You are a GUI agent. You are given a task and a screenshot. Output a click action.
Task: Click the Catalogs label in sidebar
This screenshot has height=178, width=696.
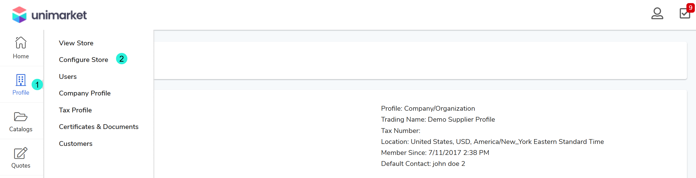coord(21,129)
